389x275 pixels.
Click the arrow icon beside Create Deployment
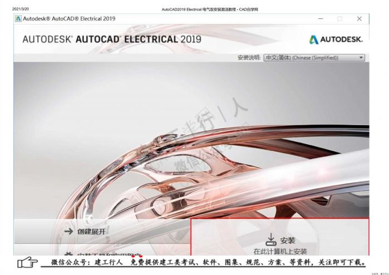tap(68, 232)
